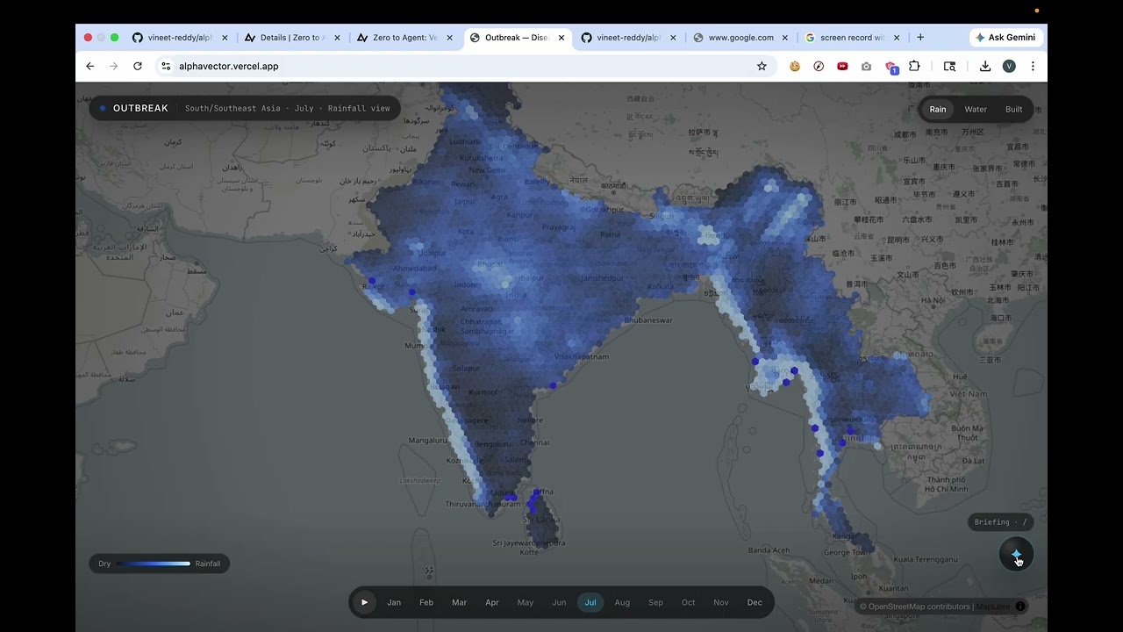This screenshot has width=1123, height=632.
Task: Click the Mangaluru label on the map
Action: tap(428, 440)
